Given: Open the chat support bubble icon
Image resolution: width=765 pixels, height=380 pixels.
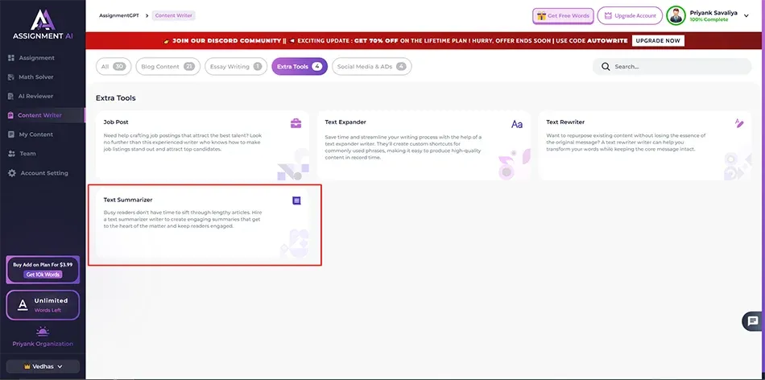Looking at the screenshot, I should [x=752, y=321].
